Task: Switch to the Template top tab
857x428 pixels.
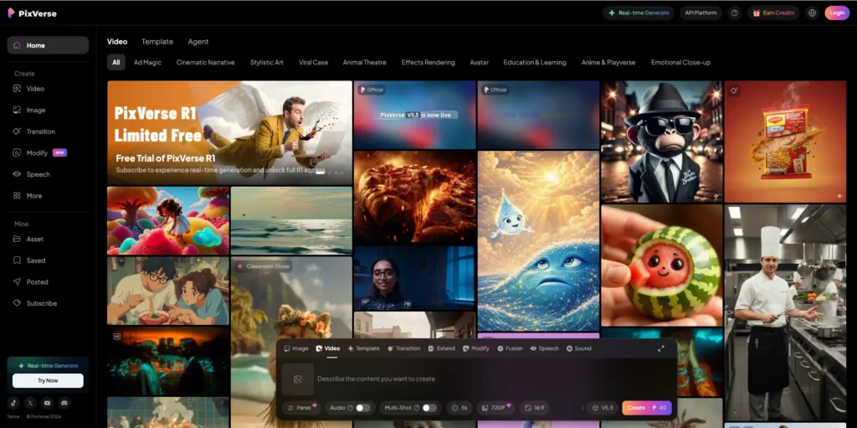Action: 157,42
